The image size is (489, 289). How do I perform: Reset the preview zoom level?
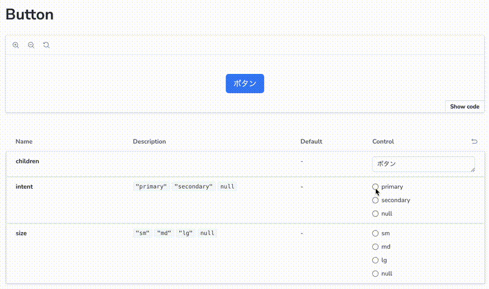click(x=46, y=45)
